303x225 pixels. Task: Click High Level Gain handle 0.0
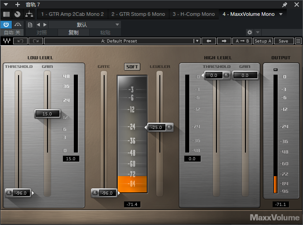tap(245, 75)
